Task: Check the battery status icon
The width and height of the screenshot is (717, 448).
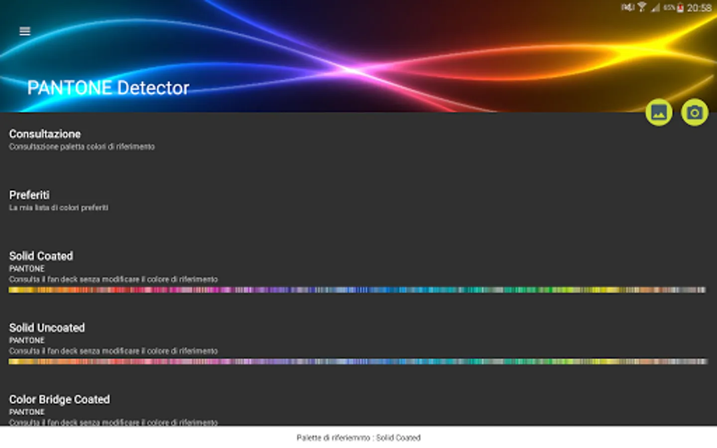Action: coord(680,7)
